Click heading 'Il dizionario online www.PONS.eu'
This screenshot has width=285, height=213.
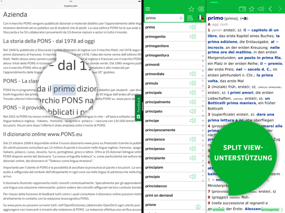(42, 134)
